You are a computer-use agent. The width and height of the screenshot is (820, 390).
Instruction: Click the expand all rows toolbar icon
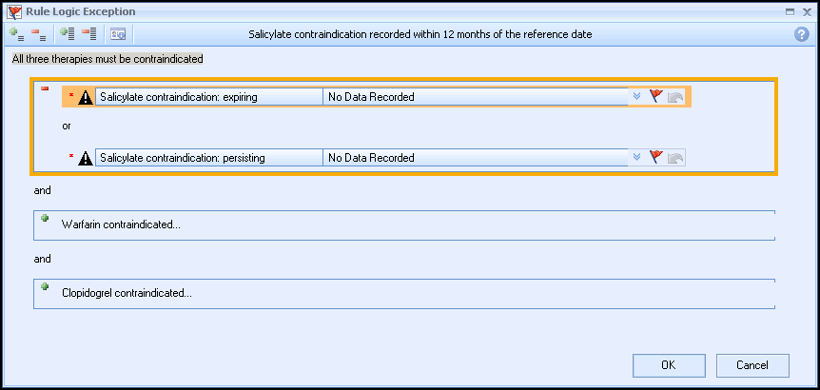(x=67, y=34)
